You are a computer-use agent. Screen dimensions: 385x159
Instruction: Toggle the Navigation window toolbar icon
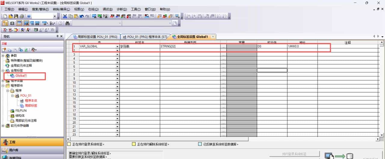pyautogui.click(x=5, y=23)
